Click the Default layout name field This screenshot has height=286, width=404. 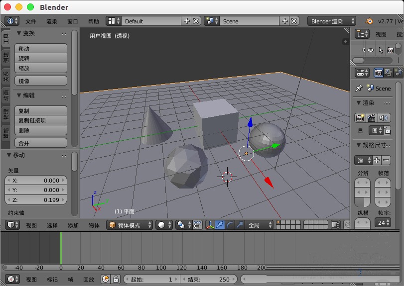coord(151,21)
